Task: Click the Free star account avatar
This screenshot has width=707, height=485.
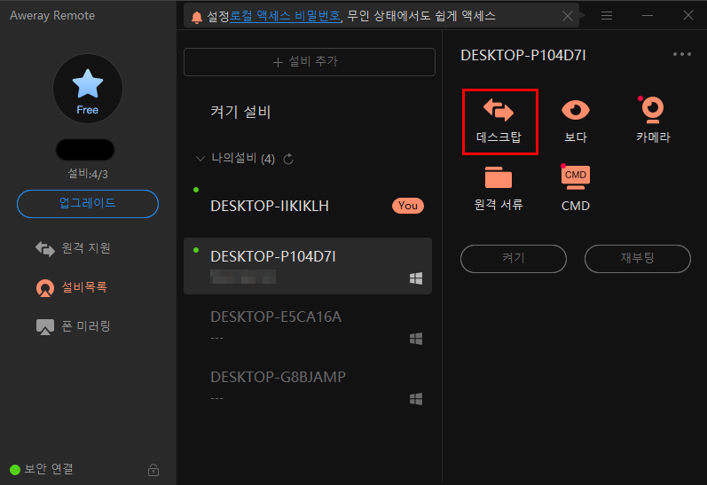Action: tap(88, 89)
